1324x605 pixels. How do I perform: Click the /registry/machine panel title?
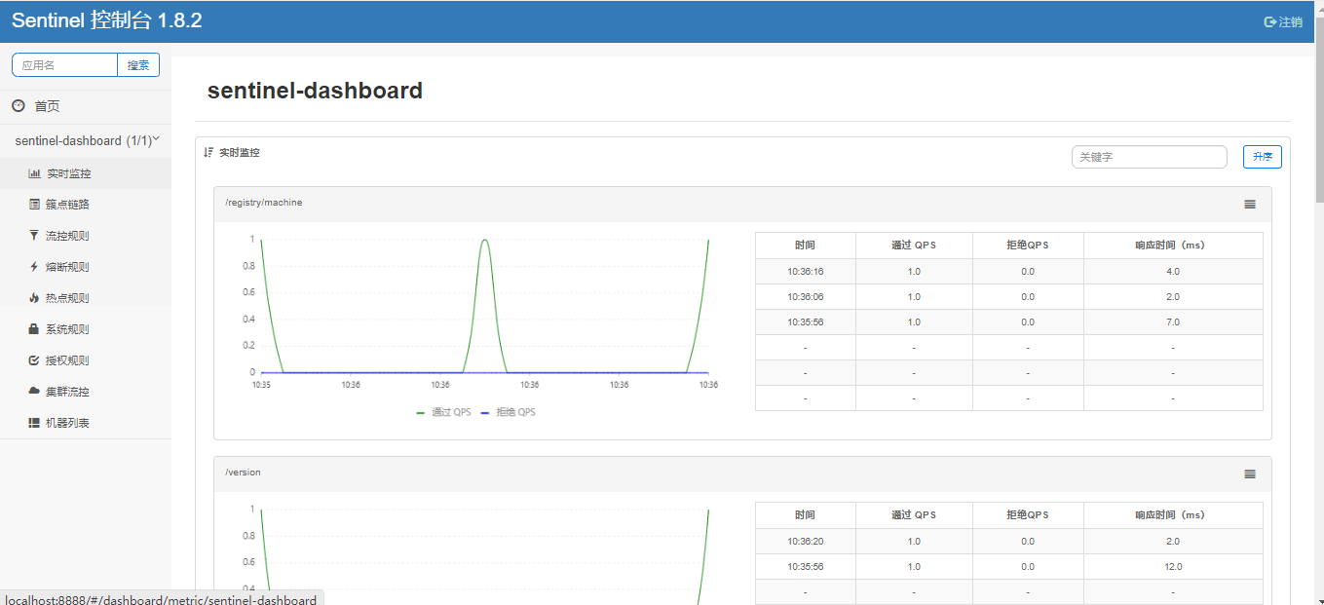coord(264,203)
